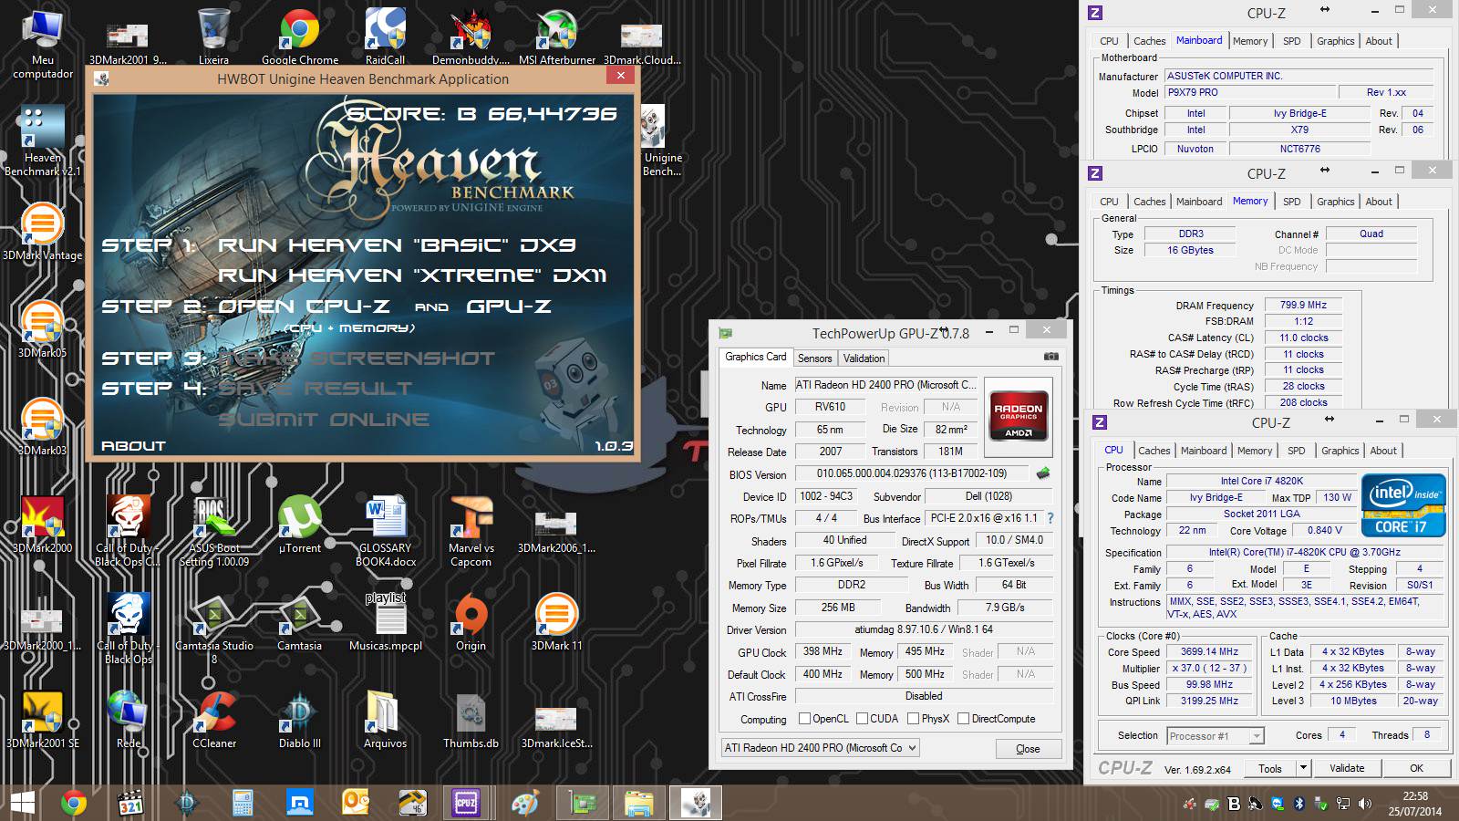Image resolution: width=1459 pixels, height=821 pixels.
Task: Select the 3DMark Vantage desktop icon
Action: (42, 233)
